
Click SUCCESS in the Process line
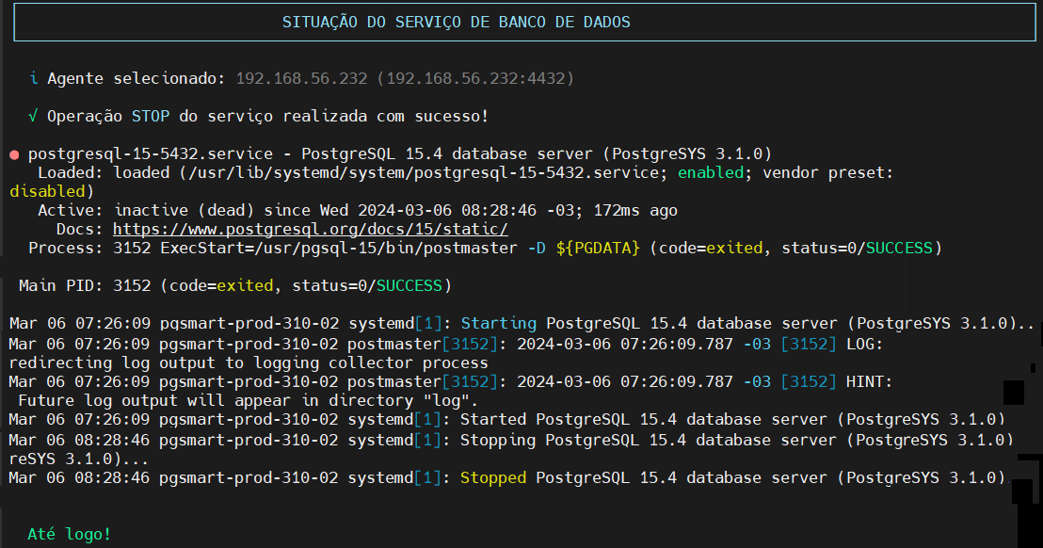(x=899, y=248)
